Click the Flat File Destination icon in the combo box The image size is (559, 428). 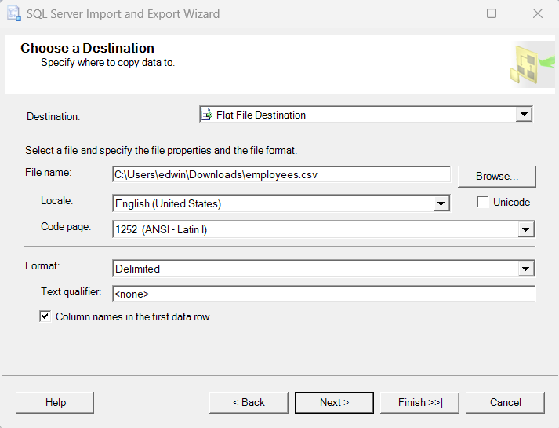click(207, 115)
